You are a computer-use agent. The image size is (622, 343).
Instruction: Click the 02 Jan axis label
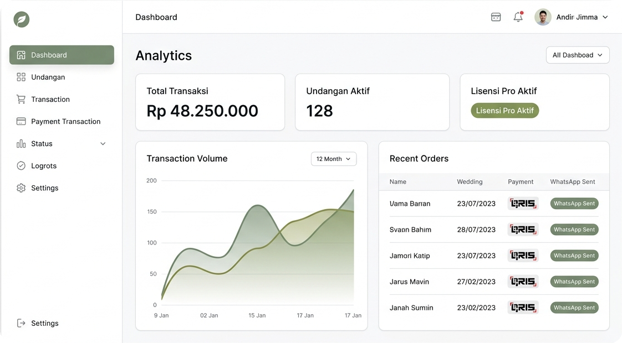[209, 316]
